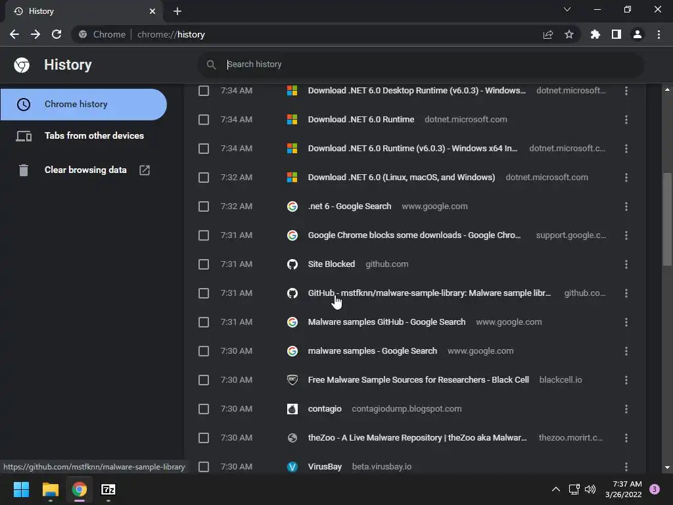Click the Microsoft favicon of Download .NET 6.0 Runtime
The width and height of the screenshot is (673, 505).
click(292, 120)
